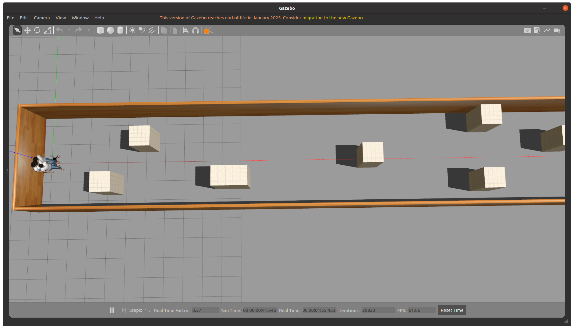
Task: Open the File menu
Action: click(x=10, y=18)
